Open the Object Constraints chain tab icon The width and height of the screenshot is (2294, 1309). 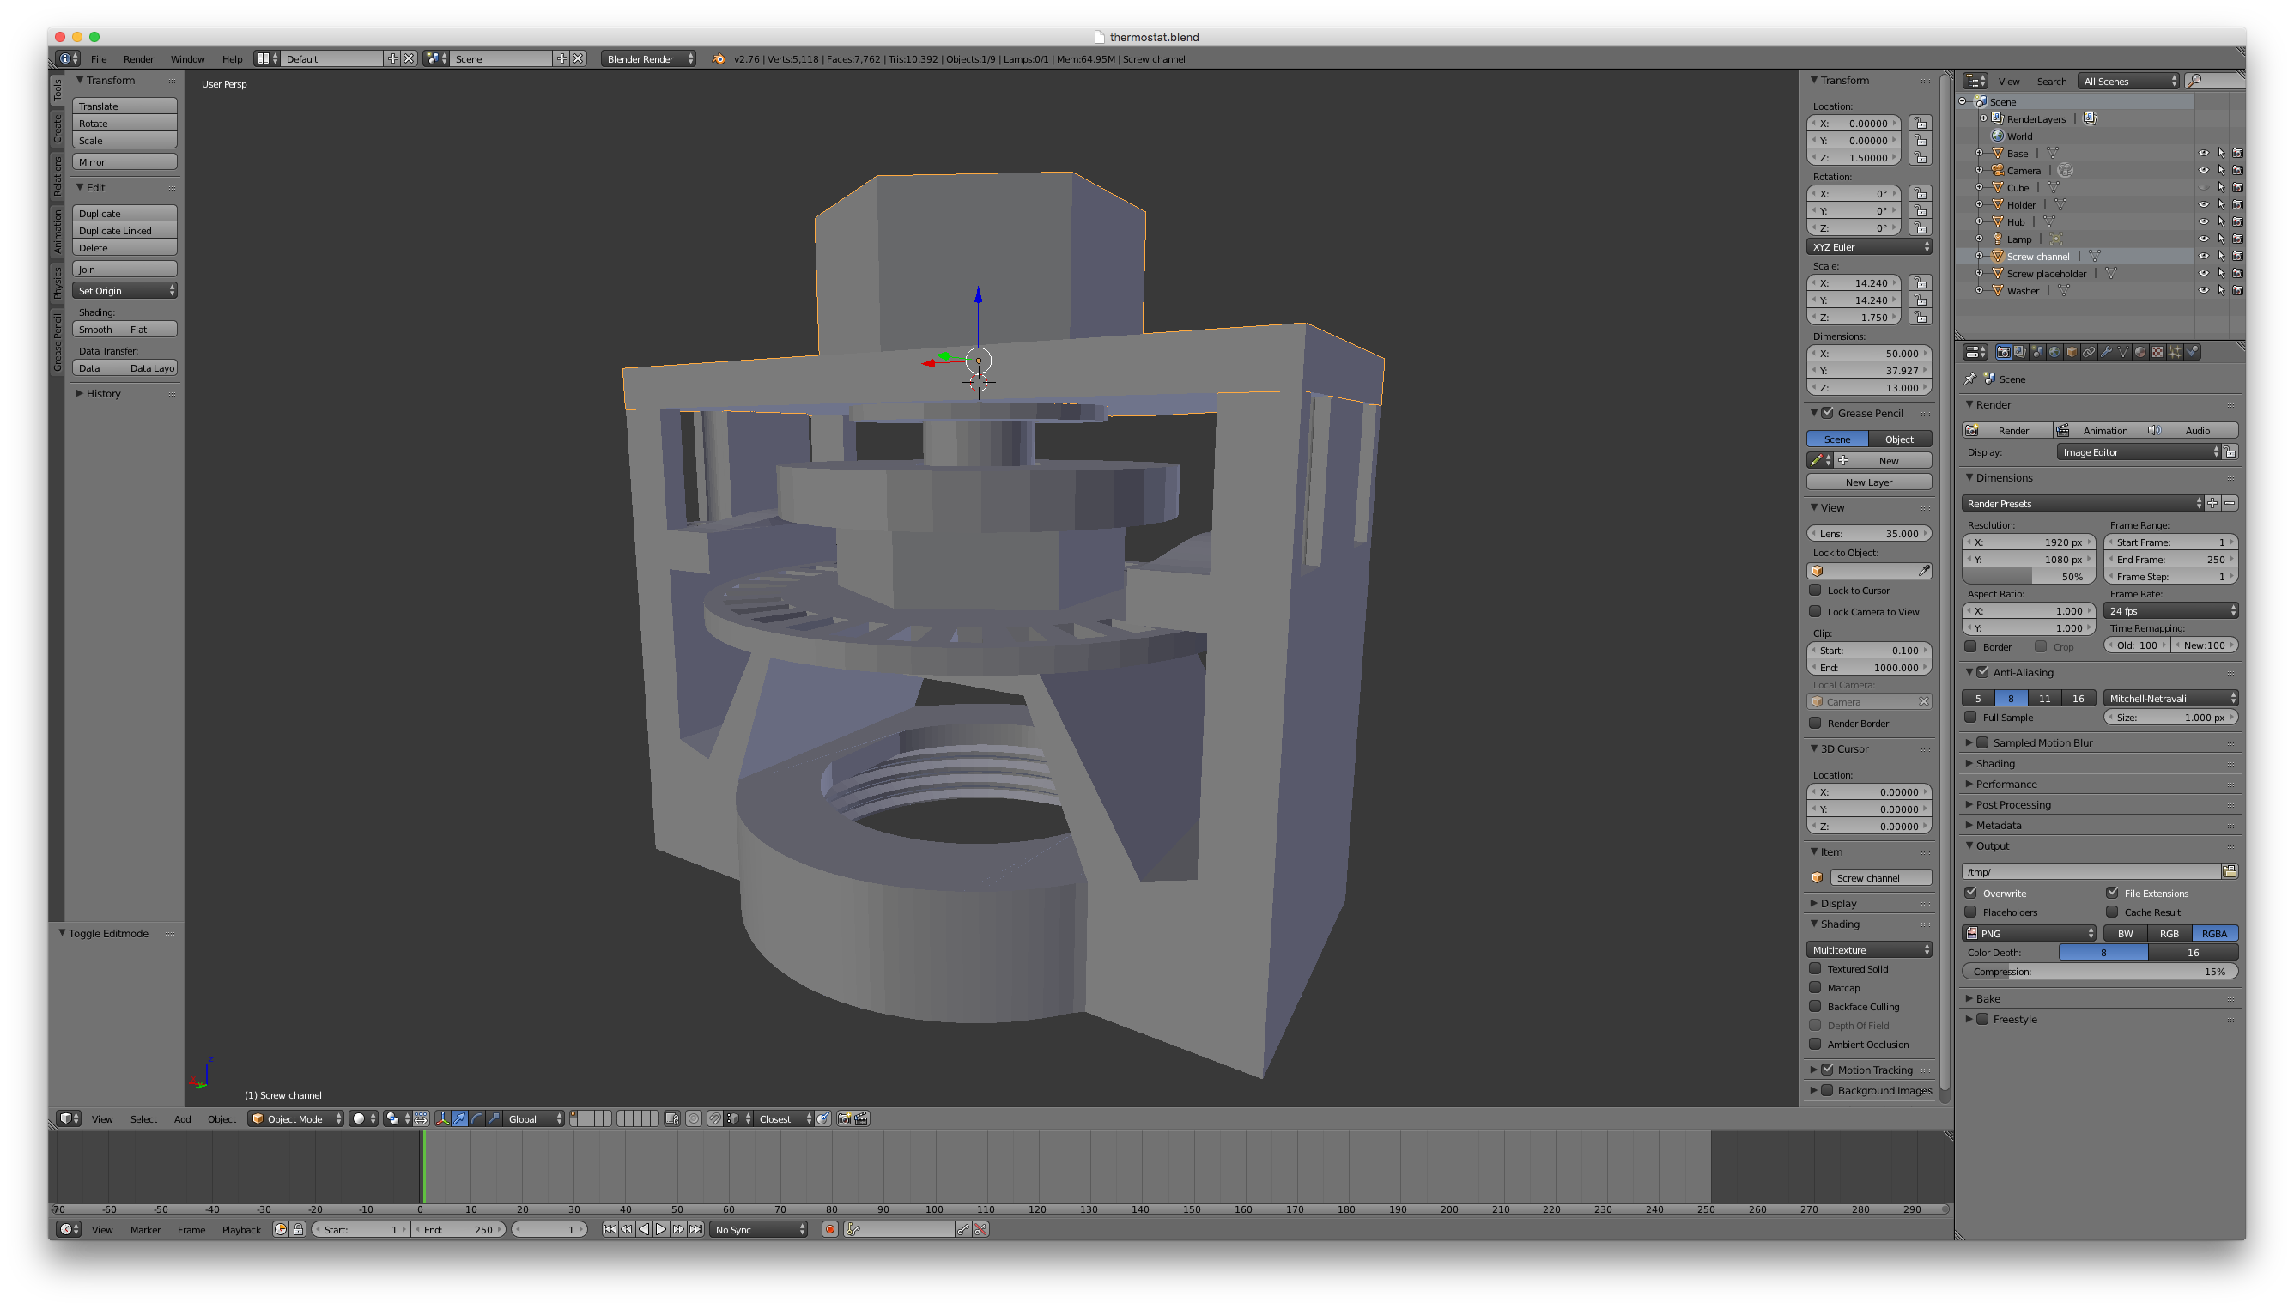(2089, 353)
